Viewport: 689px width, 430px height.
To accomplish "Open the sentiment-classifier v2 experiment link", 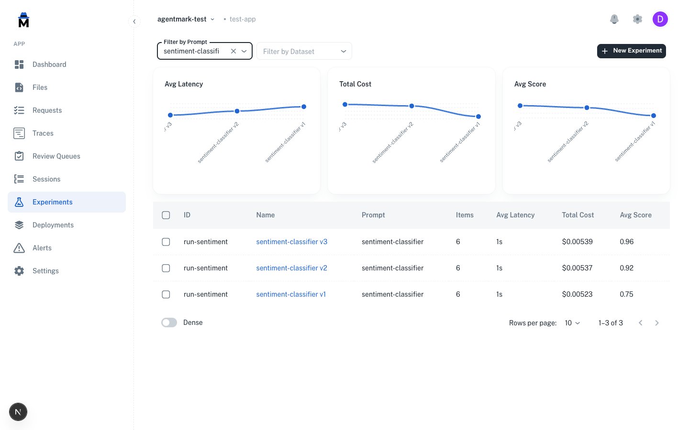I will coord(292,268).
